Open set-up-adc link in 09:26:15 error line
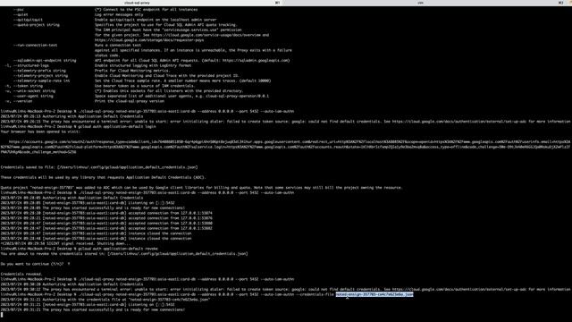The height and width of the screenshot is (322, 572). point(459,122)
